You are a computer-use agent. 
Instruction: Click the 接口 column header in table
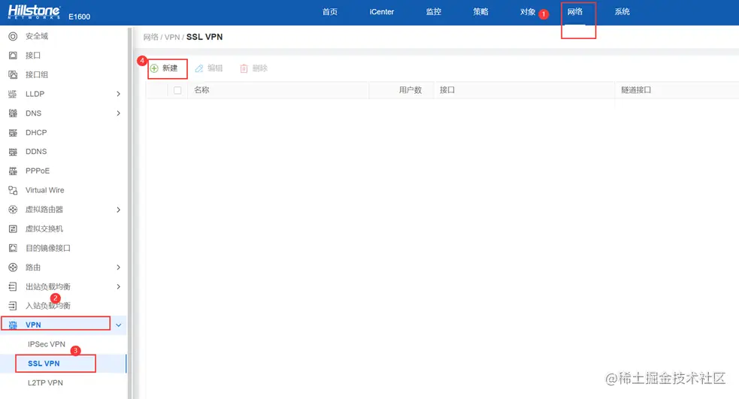coord(447,90)
